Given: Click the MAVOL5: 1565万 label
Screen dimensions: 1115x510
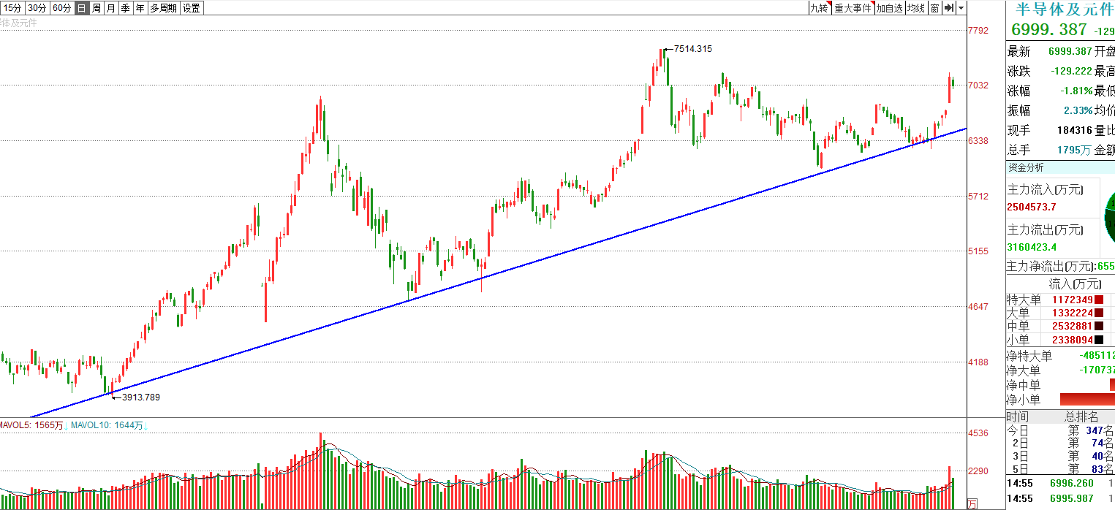Looking at the screenshot, I should (x=33, y=425).
